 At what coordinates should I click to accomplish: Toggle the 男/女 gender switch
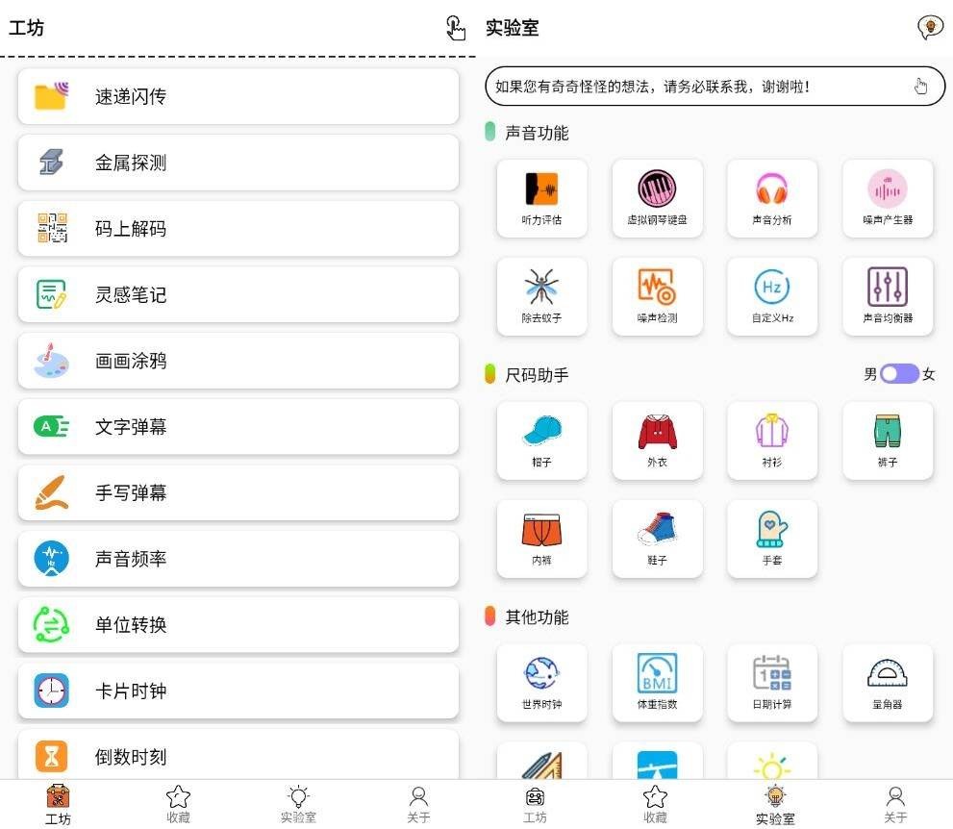(899, 374)
